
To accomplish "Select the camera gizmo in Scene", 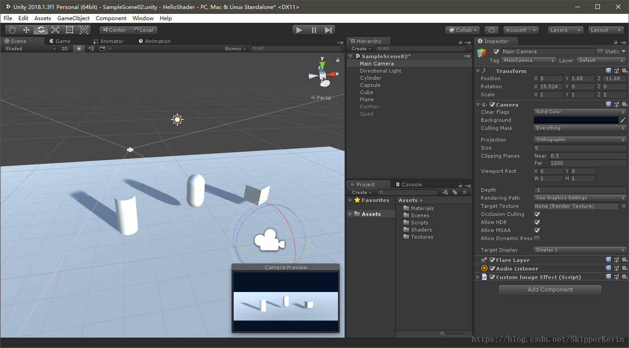I will (270, 240).
